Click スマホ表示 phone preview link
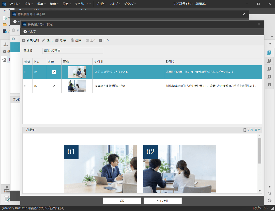Image resolution: width=275 pixels, height=211 pixels. (252, 130)
